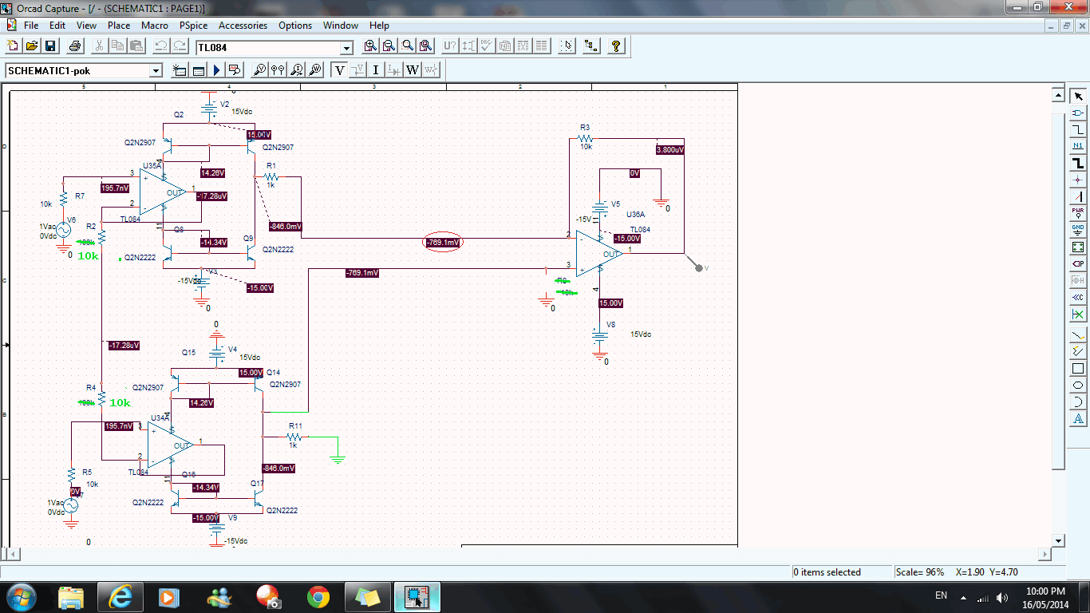The width and height of the screenshot is (1090, 613).
Task: Edit simulation settings icon
Action: [x=198, y=70]
